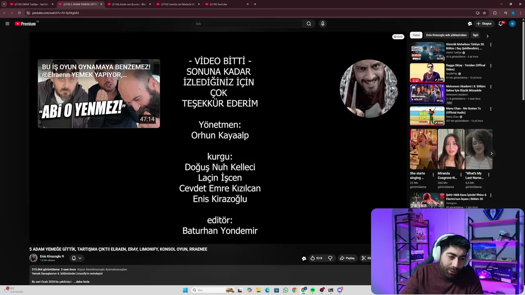Open options menu for Manu Chao video
525x295 pixels.
(x=491, y=109)
